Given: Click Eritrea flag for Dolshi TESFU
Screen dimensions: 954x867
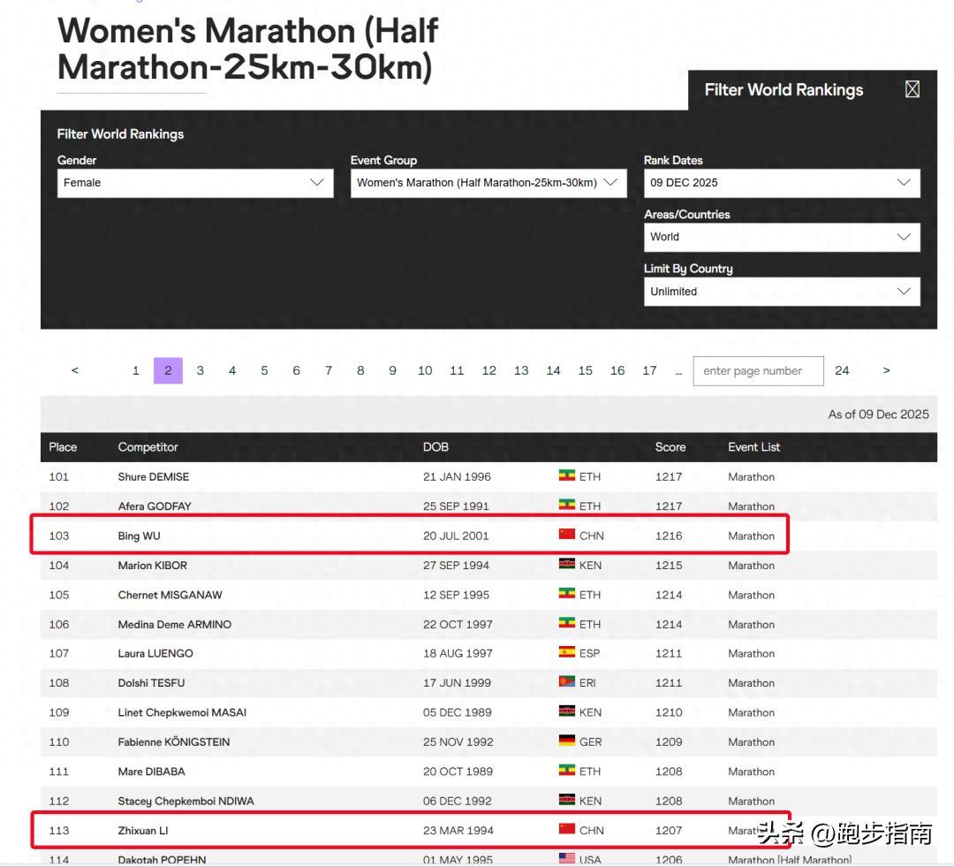Looking at the screenshot, I should point(567,681).
